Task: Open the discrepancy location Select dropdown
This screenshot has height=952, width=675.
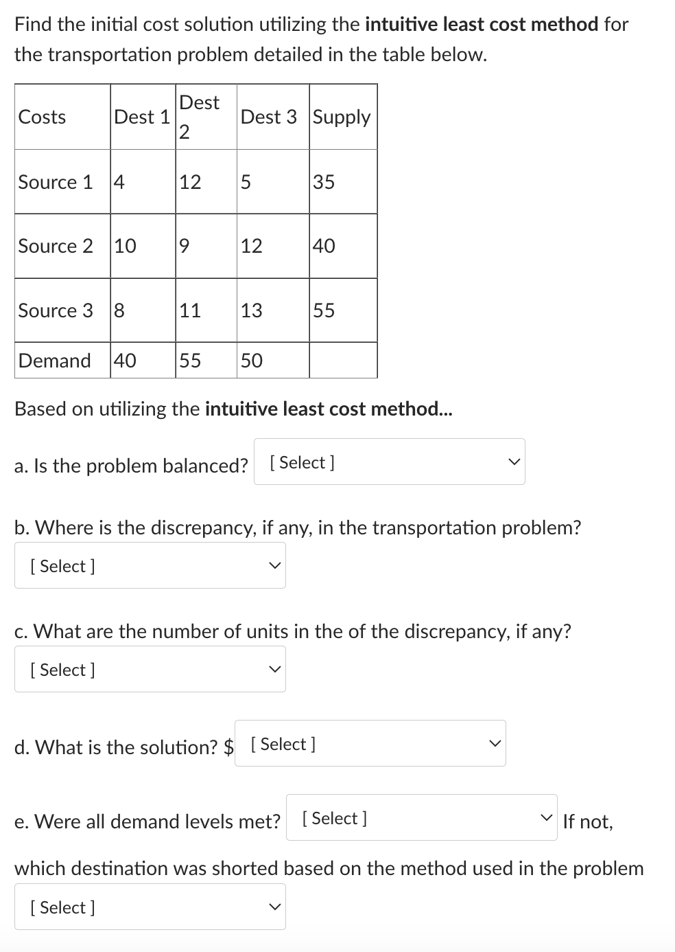Action: [149, 565]
